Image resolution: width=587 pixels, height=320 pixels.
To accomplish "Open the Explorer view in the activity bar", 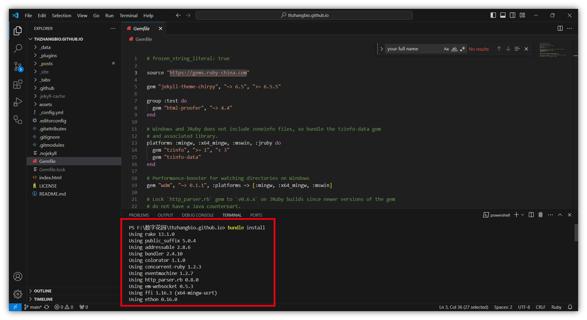I will click(x=18, y=31).
